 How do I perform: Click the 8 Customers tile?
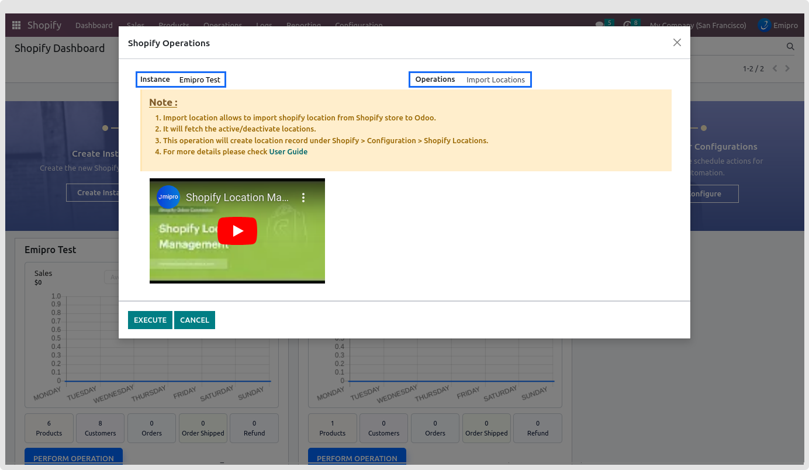pos(101,428)
